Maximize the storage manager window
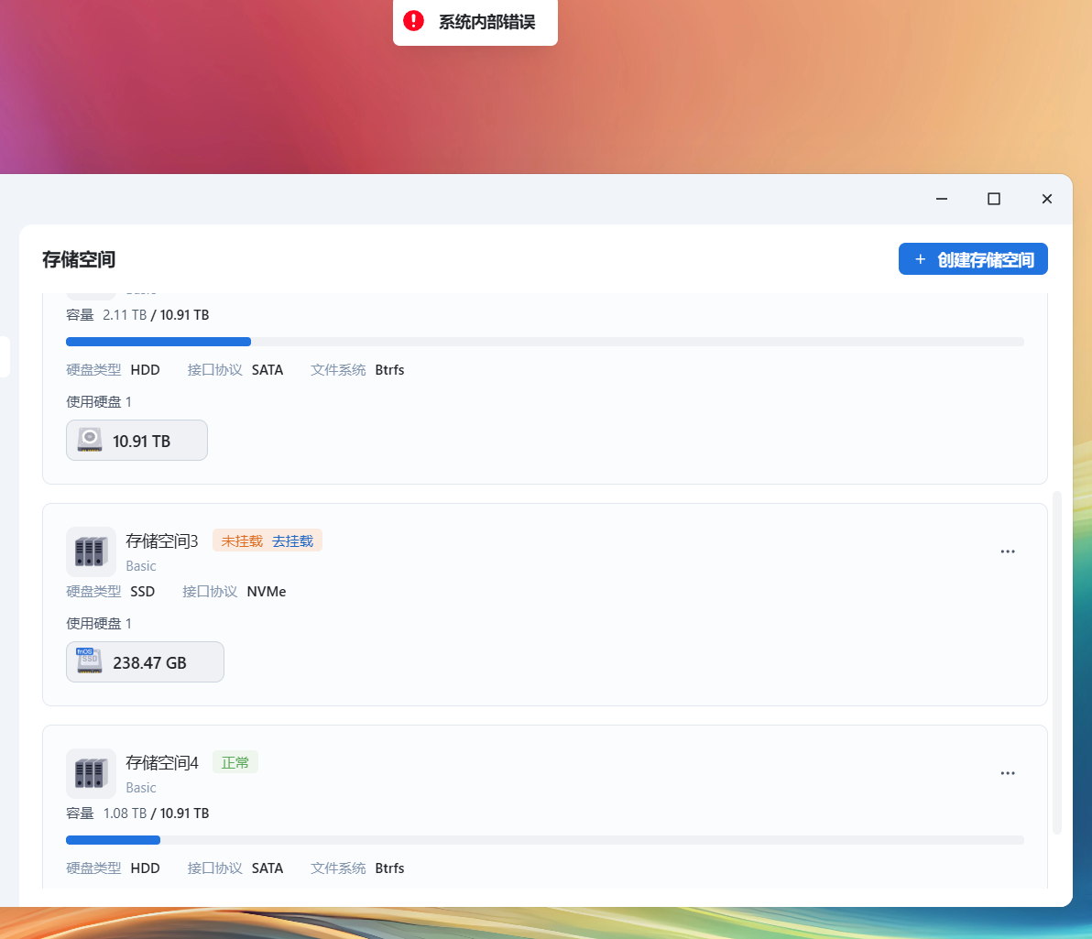The width and height of the screenshot is (1092, 939). pos(994,199)
